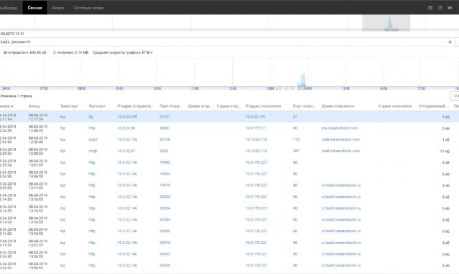Select the row ending at 13:21:55
Screen dimensions: 459x274
[x=229, y=242]
